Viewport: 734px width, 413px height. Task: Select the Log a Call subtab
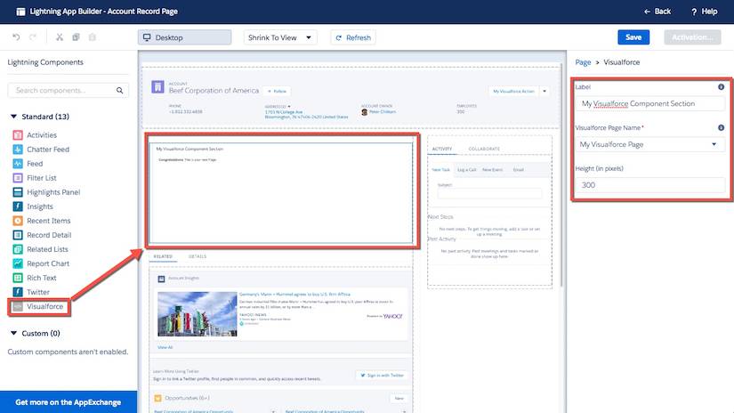(467, 169)
